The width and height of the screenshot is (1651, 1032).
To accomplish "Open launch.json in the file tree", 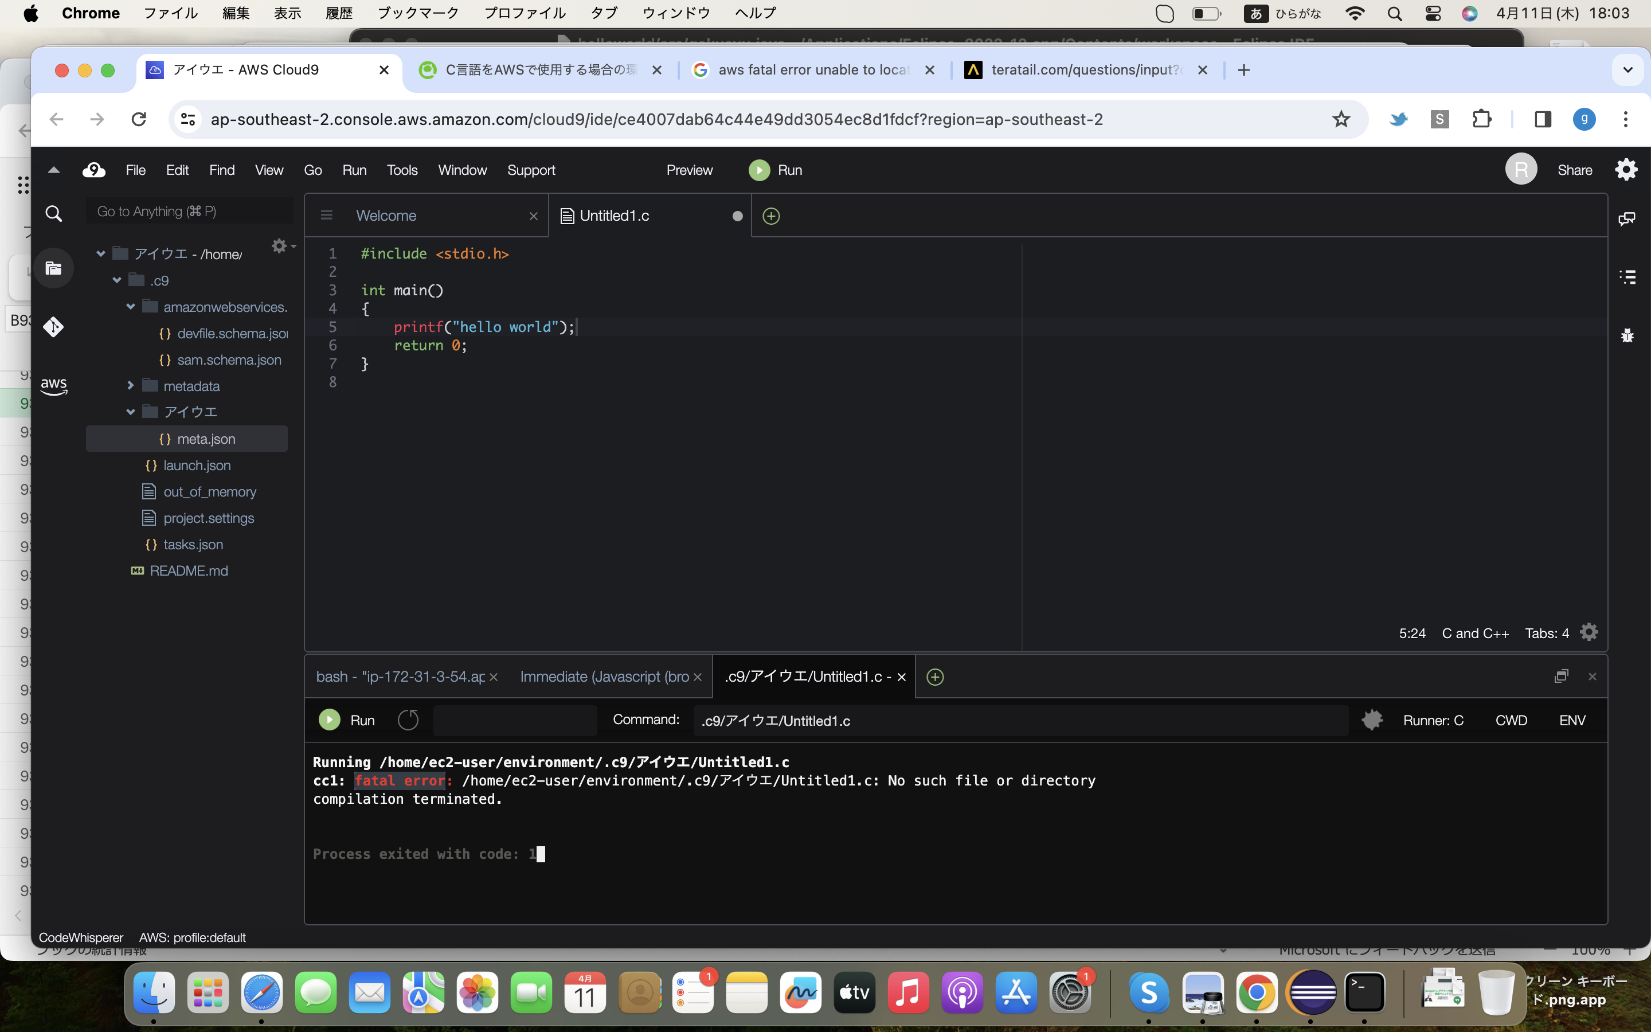I will click(197, 466).
